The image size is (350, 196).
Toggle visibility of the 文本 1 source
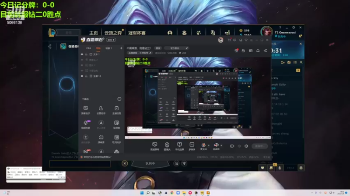(82, 54)
